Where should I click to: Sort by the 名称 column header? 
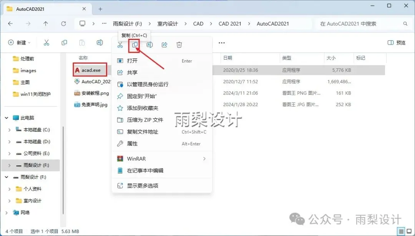[x=83, y=58]
